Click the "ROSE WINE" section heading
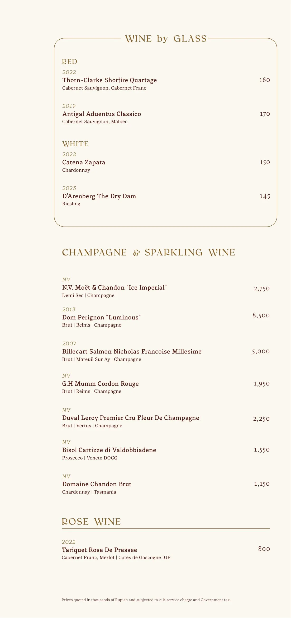Screen dimensions: 291x618 coord(91,522)
